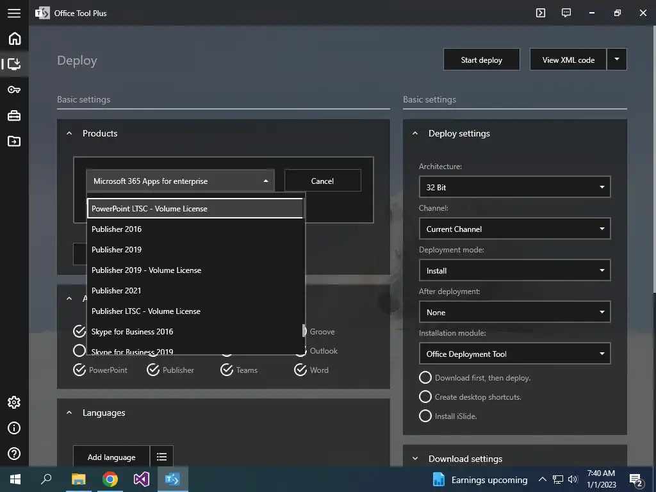Click the Start deploy button
The width and height of the screenshot is (656, 492).
(482, 60)
